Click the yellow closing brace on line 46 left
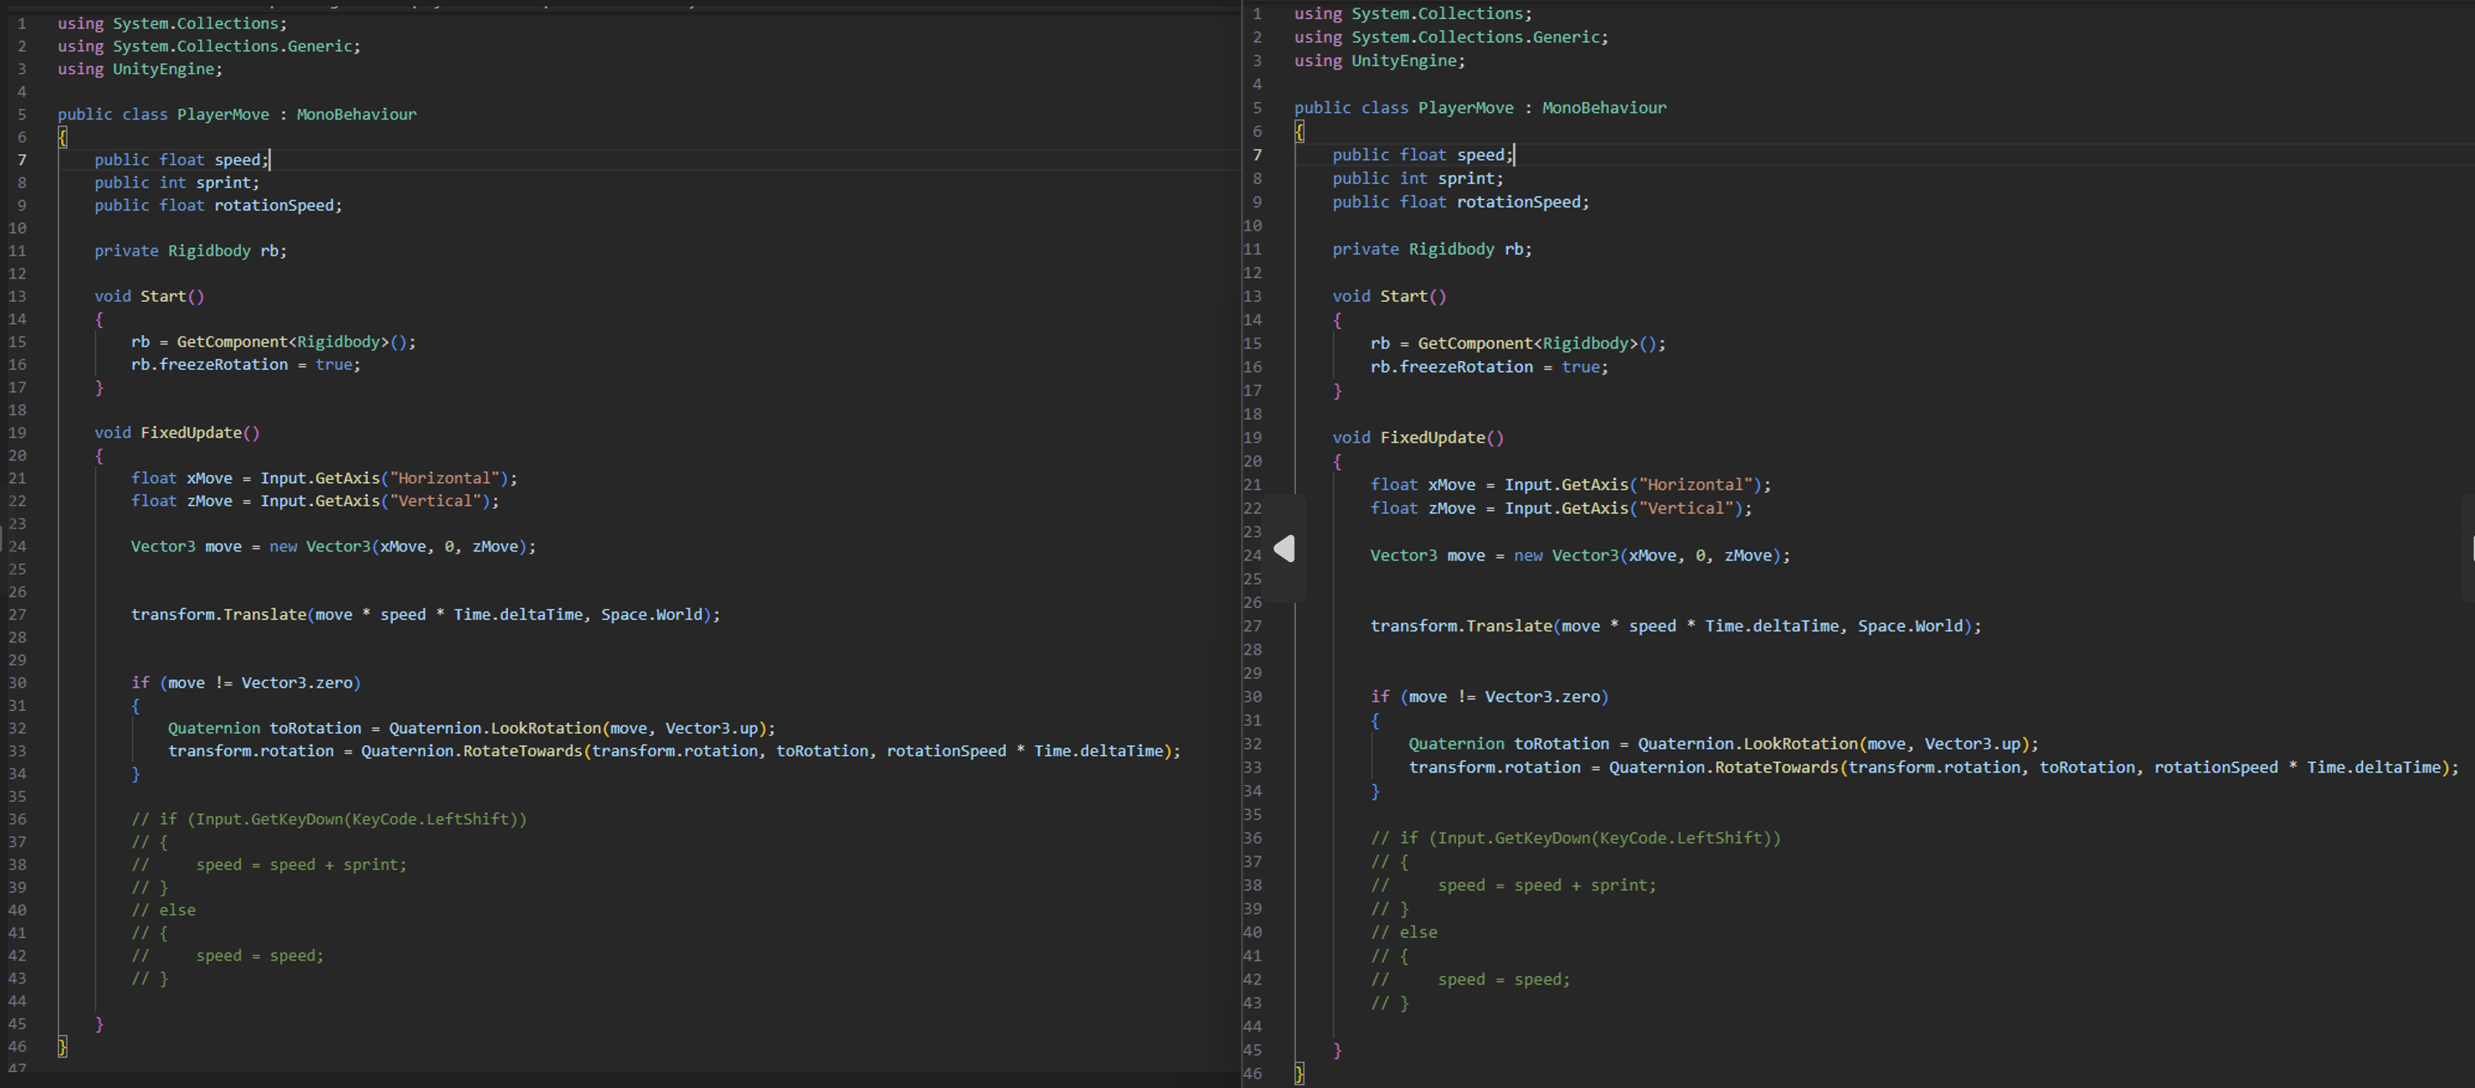Viewport: 2475px width, 1088px height. click(x=62, y=1046)
